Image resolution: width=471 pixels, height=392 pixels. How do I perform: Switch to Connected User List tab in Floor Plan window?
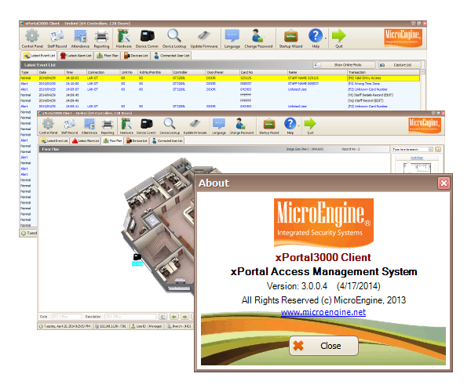(x=167, y=140)
